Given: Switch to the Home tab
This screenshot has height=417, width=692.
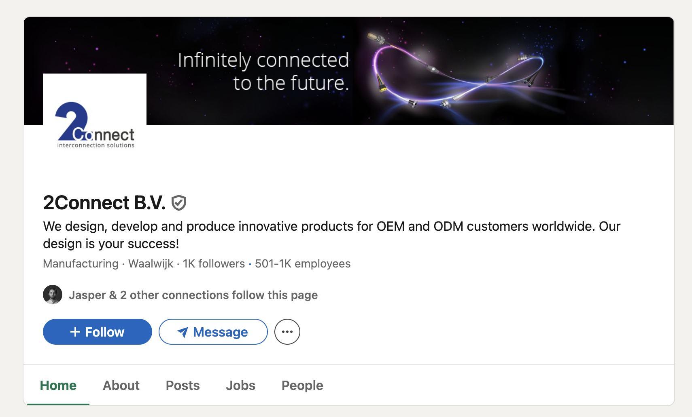Looking at the screenshot, I should [58, 385].
